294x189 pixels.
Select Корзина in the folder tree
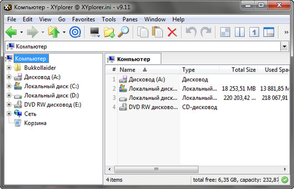click(35, 123)
